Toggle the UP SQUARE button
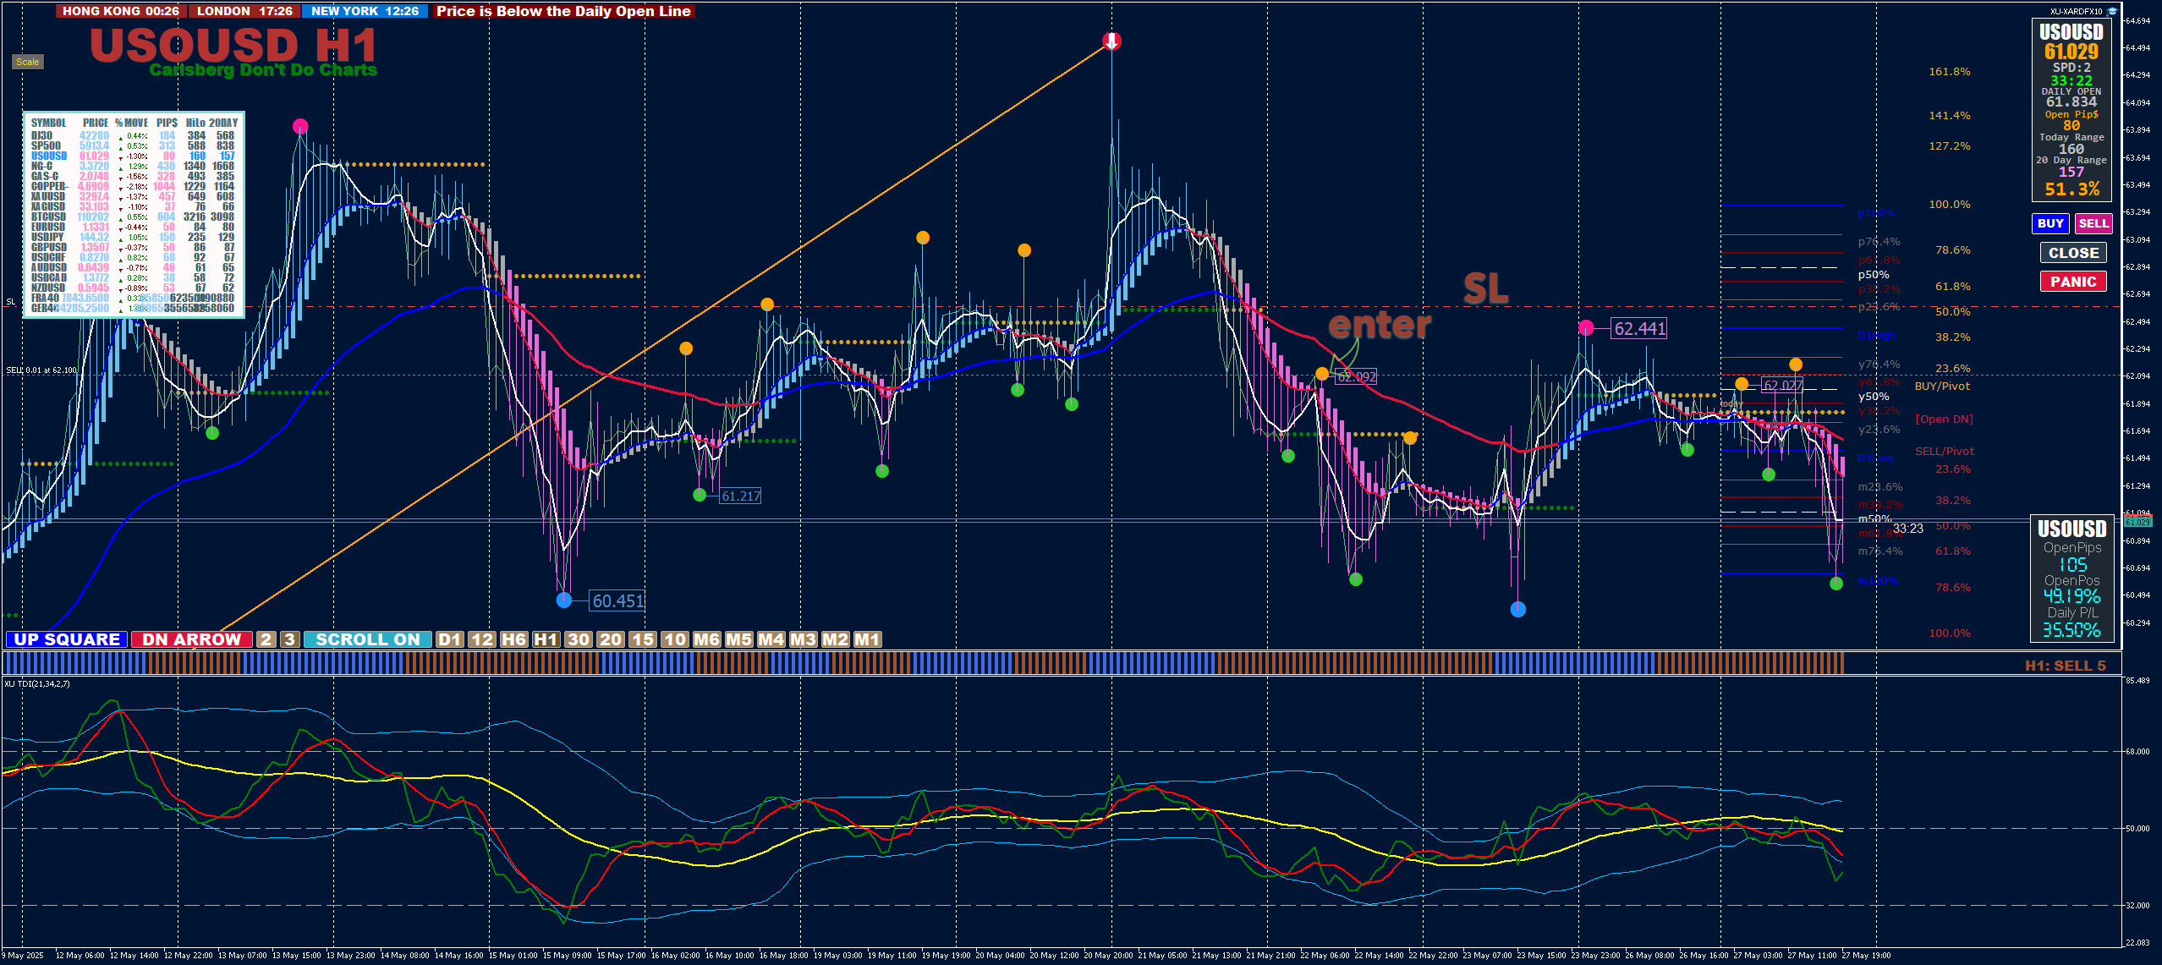2162x965 pixels. pyautogui.click(x=67, y=639)
